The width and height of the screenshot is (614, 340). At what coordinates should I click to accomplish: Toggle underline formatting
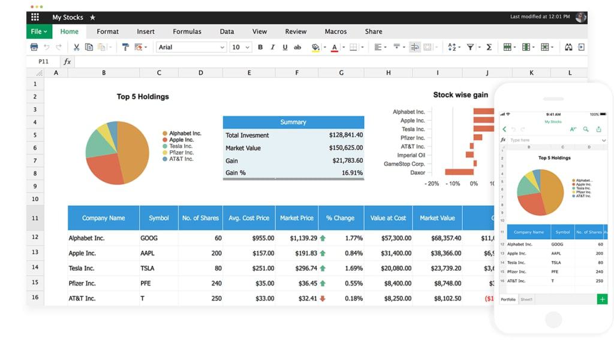tap(285, 47)
